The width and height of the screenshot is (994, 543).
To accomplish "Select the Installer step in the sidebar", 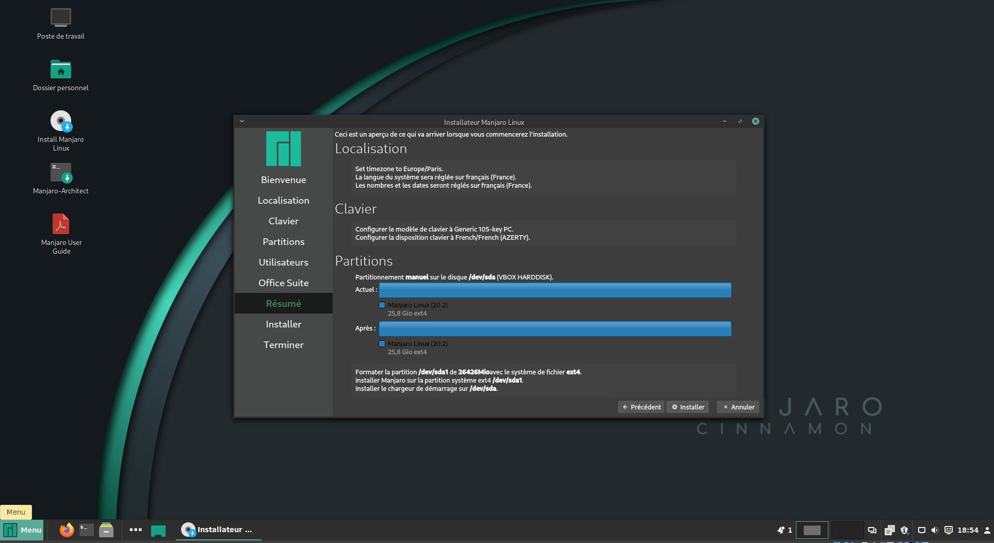I will pos(284,324).
